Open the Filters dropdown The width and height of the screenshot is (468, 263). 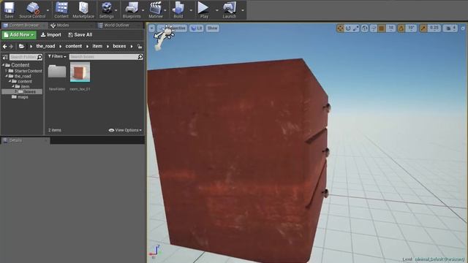[x=57, y=56]
